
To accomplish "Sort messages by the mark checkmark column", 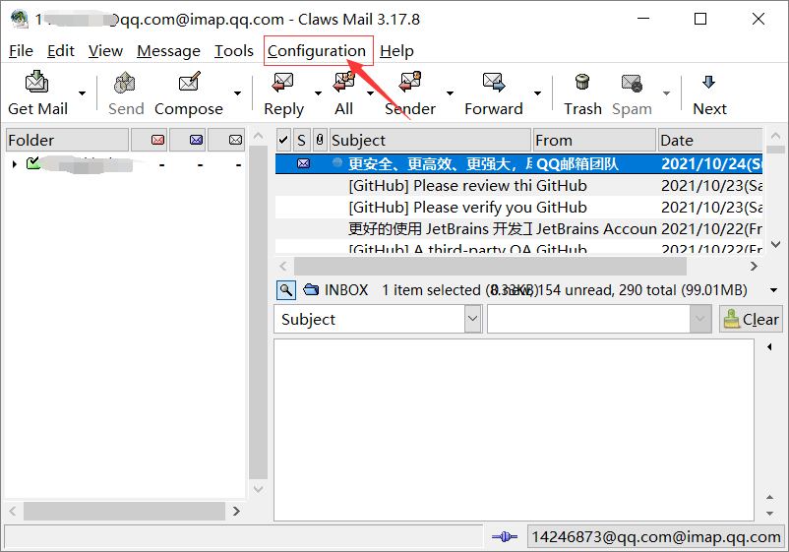I will click(283, 140).
